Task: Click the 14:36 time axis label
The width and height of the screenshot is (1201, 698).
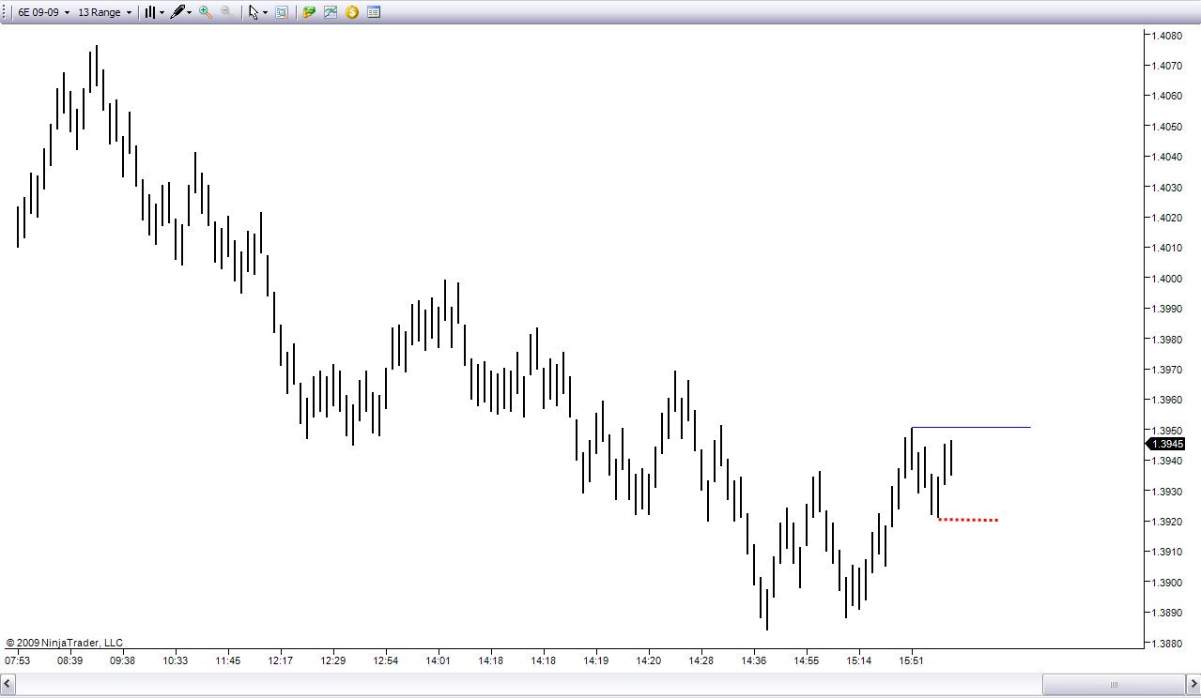Action: pos(753,660)
